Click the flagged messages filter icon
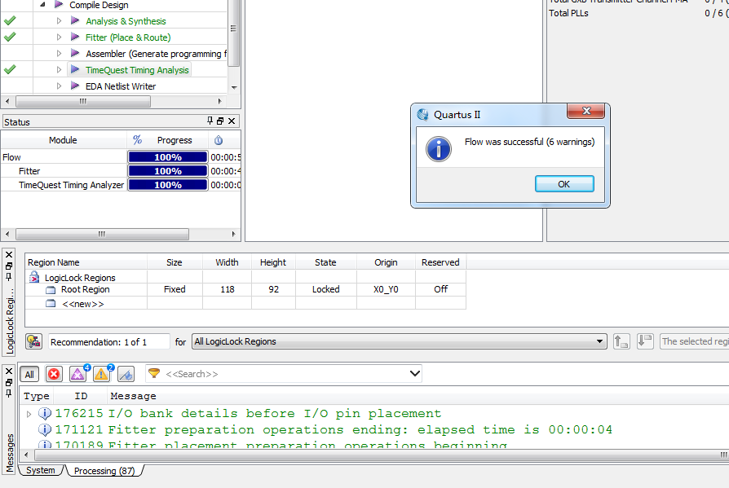The height and width of the screenshot is (488, 729). coord(126,374)
